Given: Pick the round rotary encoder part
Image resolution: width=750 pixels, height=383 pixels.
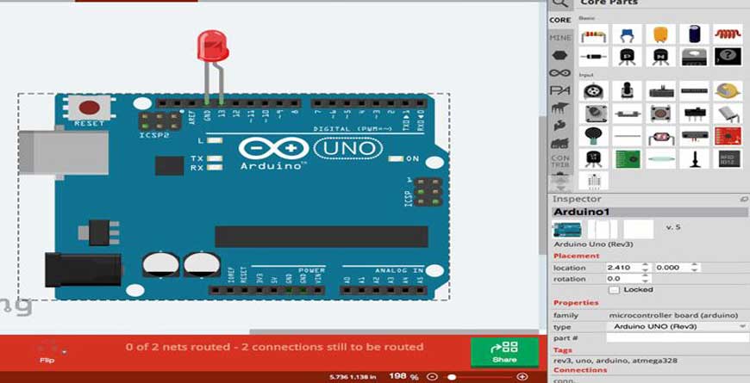Looking at the screenshot, I should [594, 90].
